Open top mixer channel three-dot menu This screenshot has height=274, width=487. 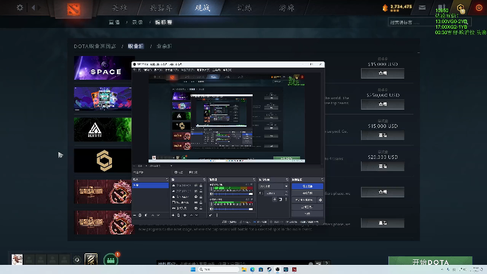tap(211, 189)
